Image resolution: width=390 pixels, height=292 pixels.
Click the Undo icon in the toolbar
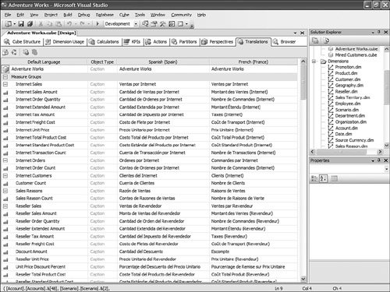(69, 24)
